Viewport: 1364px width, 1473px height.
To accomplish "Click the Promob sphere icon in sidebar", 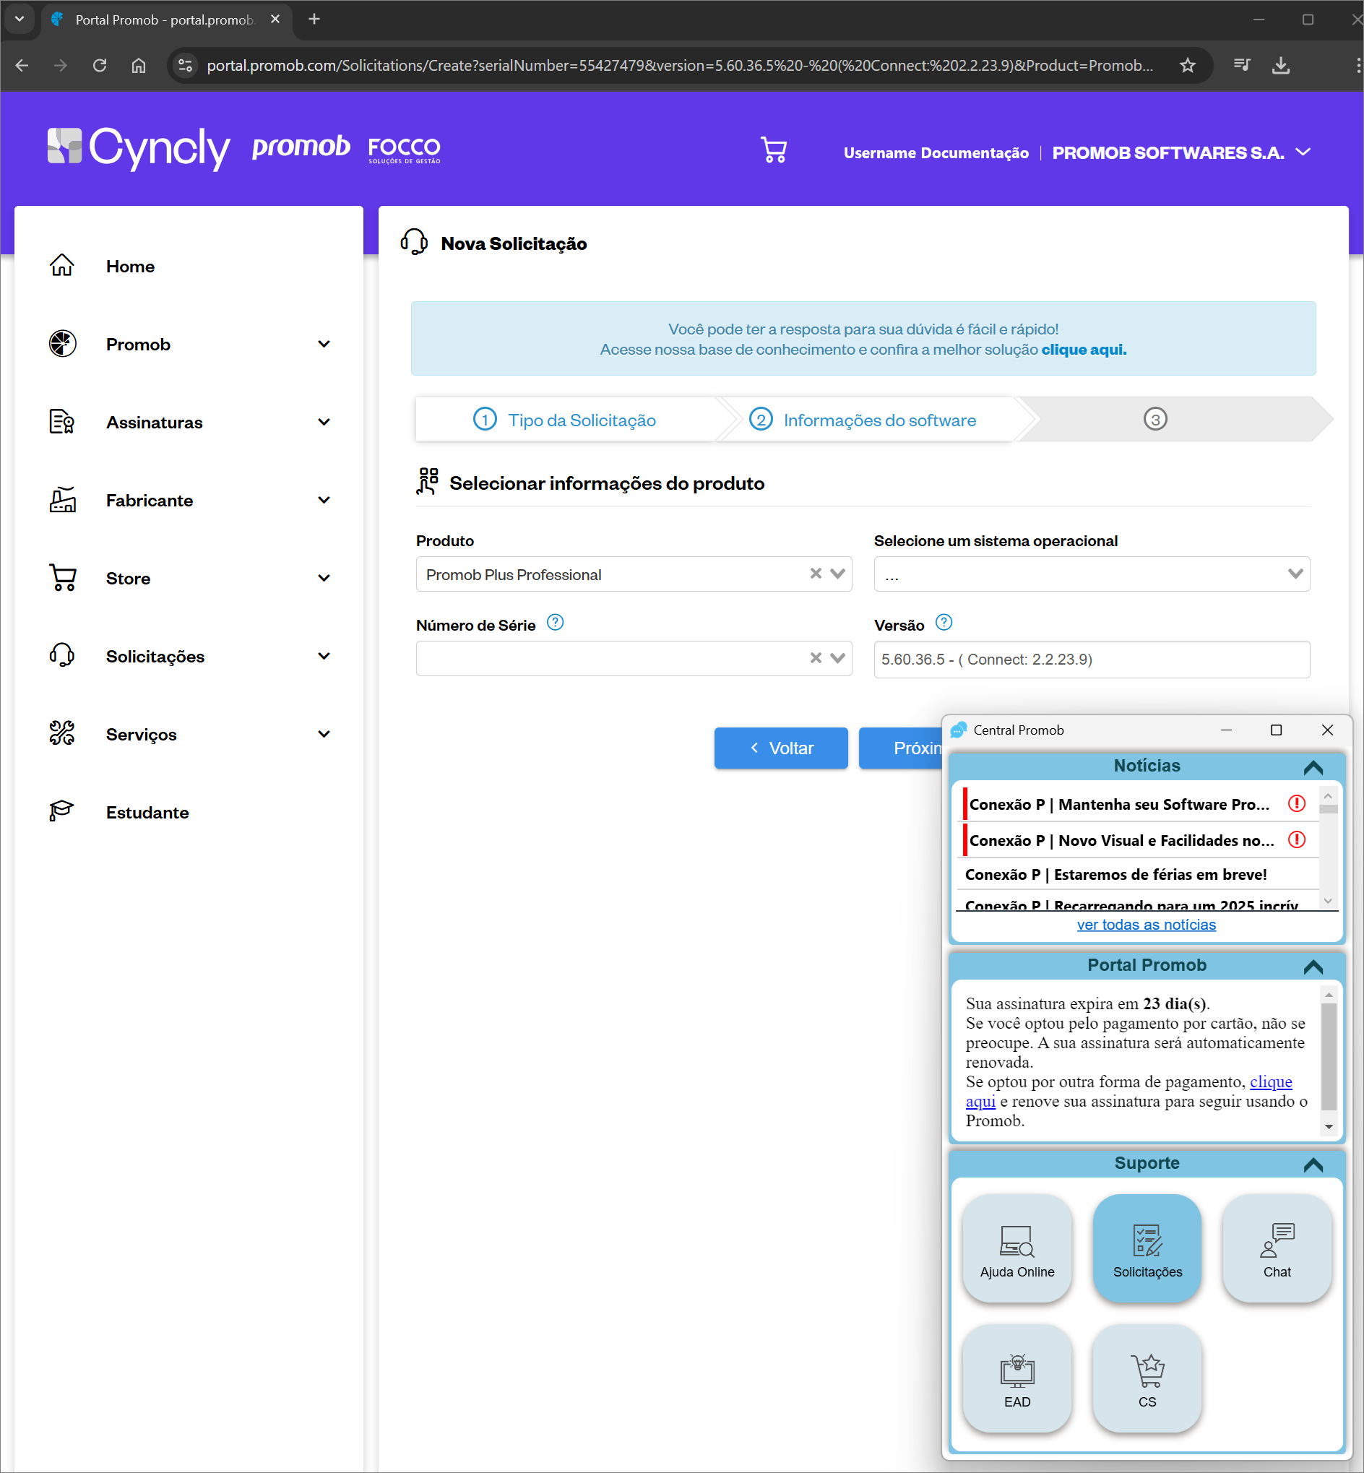I will 62,344.
